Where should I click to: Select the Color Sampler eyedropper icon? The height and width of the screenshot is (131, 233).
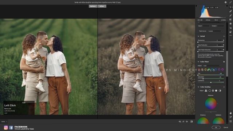click(x=230, y=117)
